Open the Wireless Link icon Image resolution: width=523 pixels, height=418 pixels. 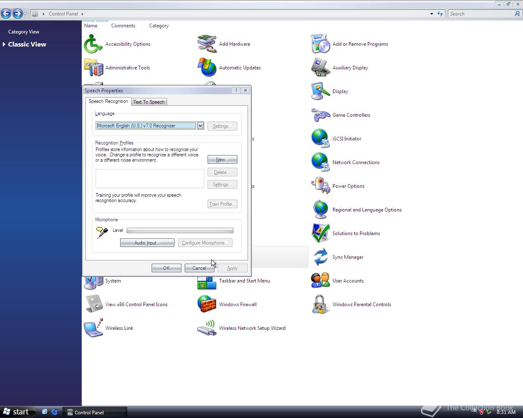93,328
